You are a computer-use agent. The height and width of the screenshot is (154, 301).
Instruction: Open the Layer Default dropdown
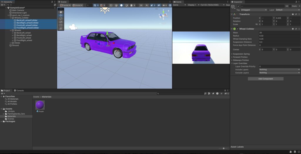pos(288,10)
